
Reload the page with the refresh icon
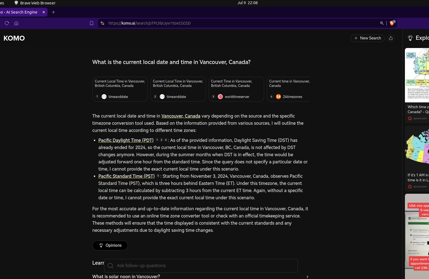[x=7, y=23]
